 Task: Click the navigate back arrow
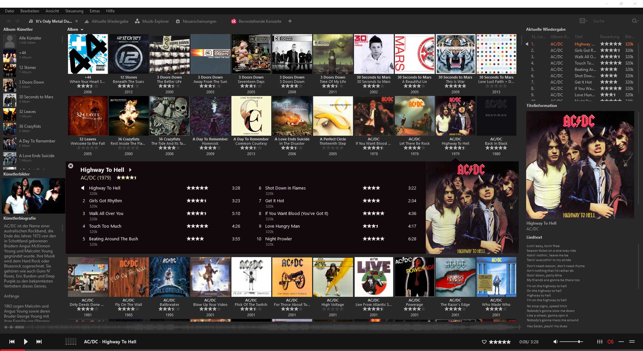tap(9, 21)
